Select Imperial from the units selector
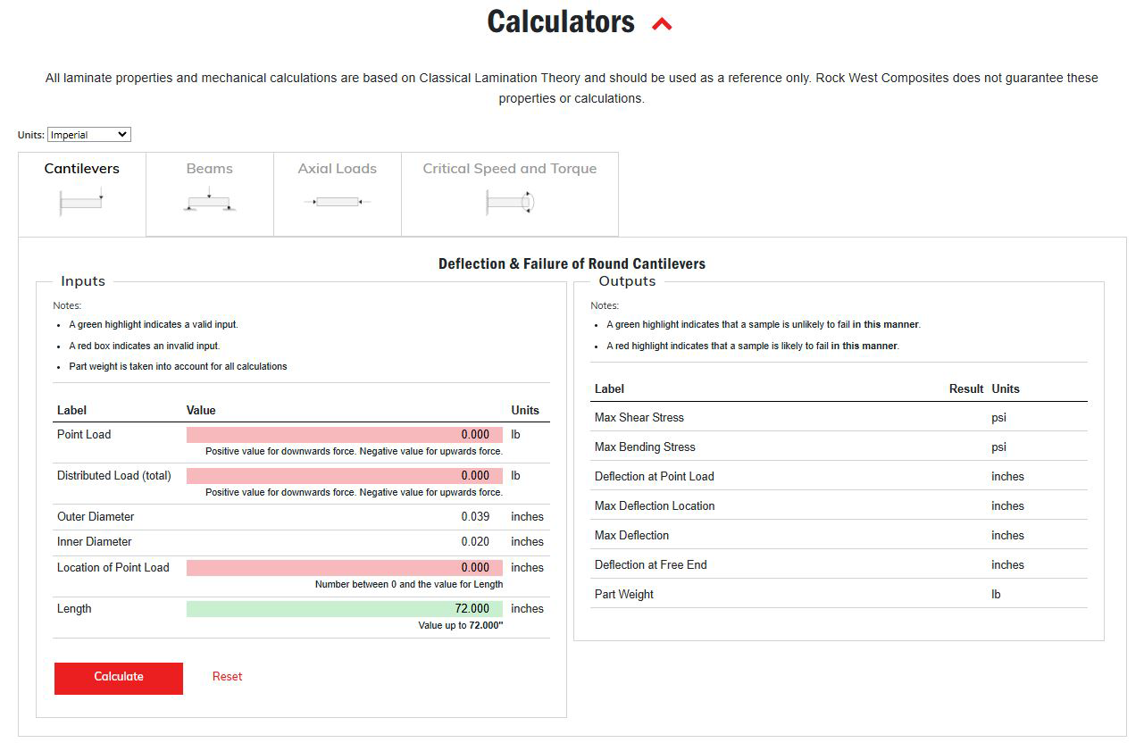The image size is (1144, 743). click(x=88, y=134)
